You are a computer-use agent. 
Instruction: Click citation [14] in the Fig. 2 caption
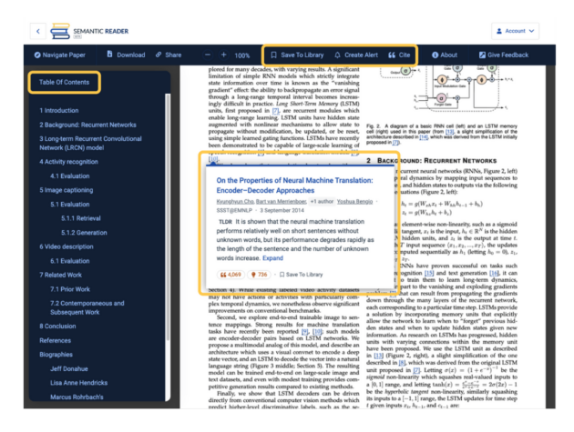[x=424, y=137]
